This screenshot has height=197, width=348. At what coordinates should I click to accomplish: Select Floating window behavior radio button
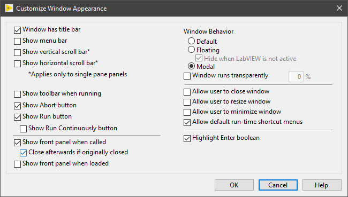pos(191,49)
